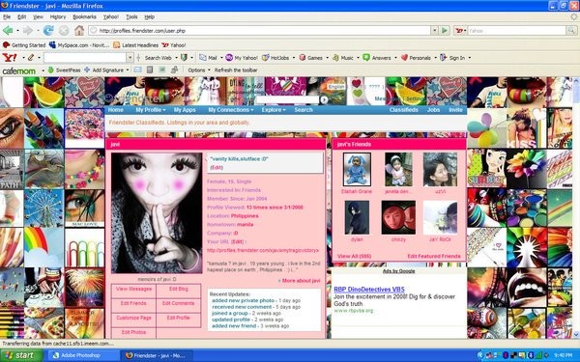Open Yahoo Mail from the toolbar

(208, 58)
